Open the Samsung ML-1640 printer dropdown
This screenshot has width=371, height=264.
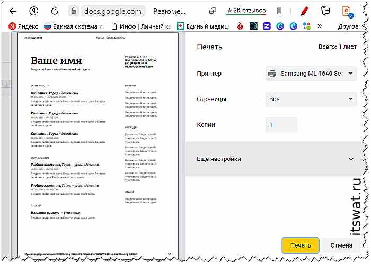coord(311,74)
